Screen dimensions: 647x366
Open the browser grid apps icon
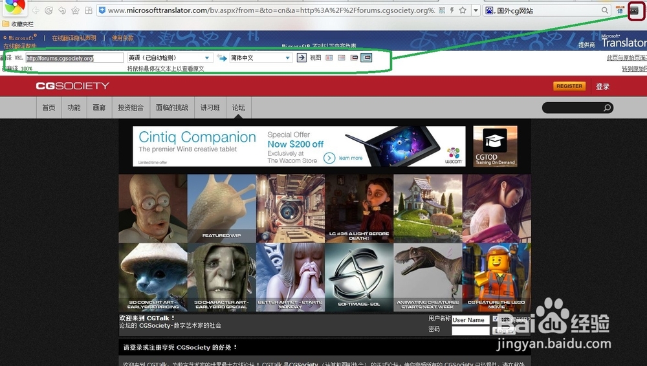pos(88,10)
